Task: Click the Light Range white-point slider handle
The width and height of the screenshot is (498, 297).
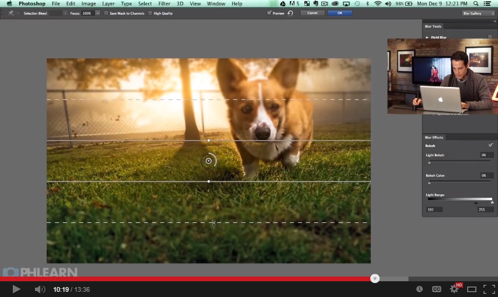Action: 492,202
